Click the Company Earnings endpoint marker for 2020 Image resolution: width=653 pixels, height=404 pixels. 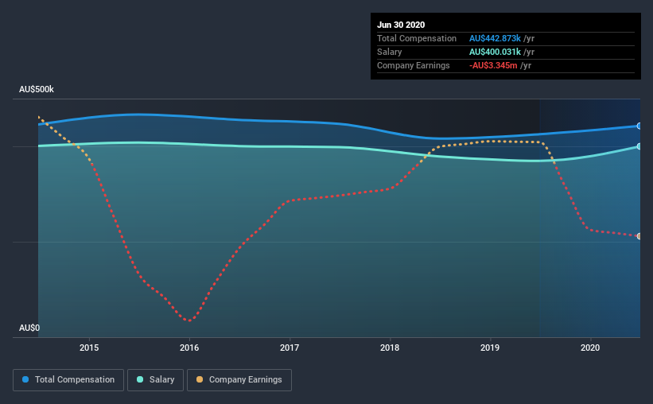pyautogui.click(x=639, y=236)
